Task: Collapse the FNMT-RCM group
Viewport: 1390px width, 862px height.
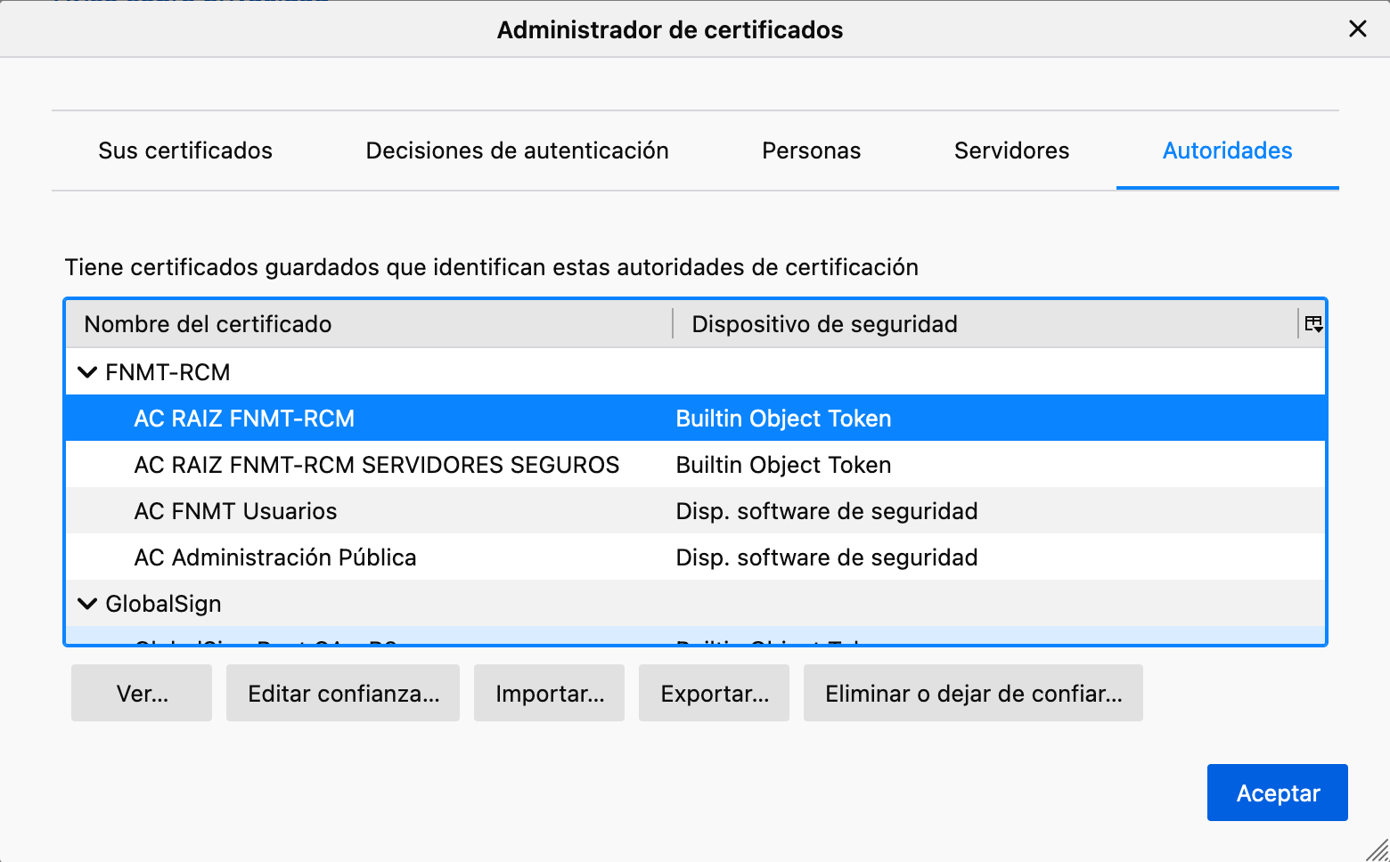Action: point(87,372)
